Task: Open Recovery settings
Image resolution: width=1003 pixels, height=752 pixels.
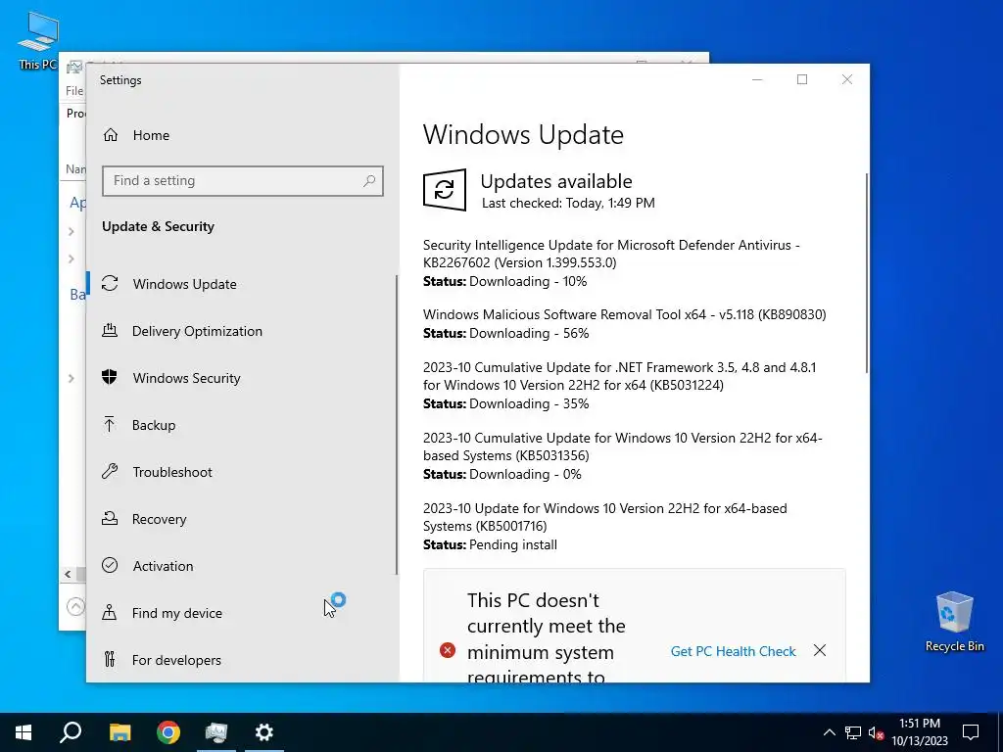Action: (x=160, y=519)
